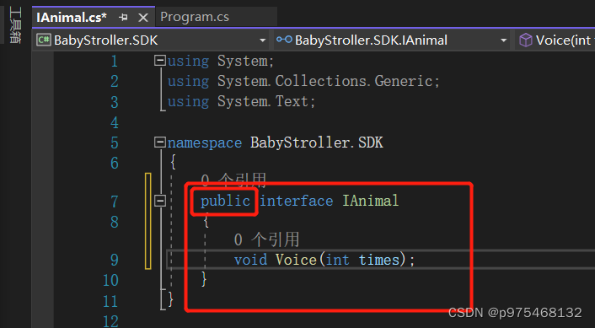
Task: Close the IAnimal.cs tab
Action: (x=142, y=18)
